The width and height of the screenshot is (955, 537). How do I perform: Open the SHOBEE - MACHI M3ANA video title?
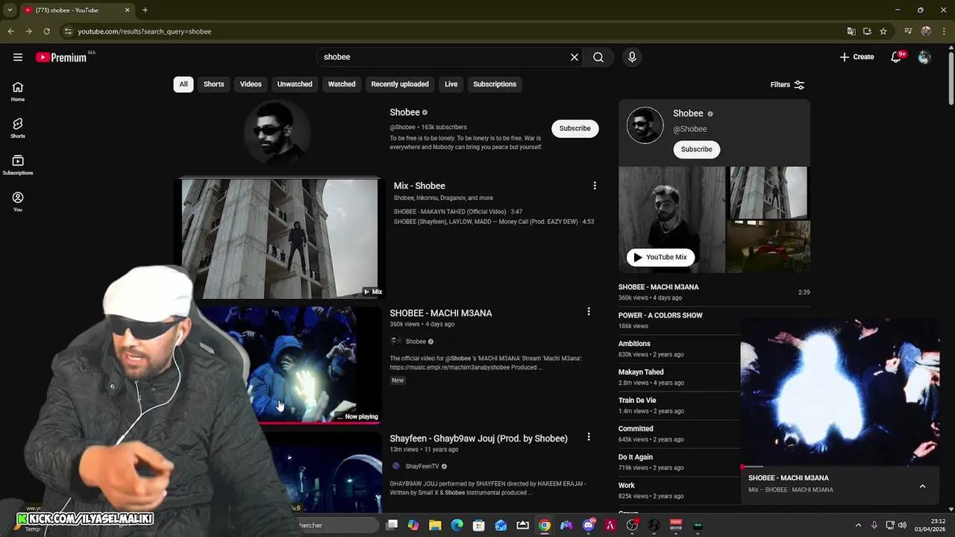(x=440, y=313)
